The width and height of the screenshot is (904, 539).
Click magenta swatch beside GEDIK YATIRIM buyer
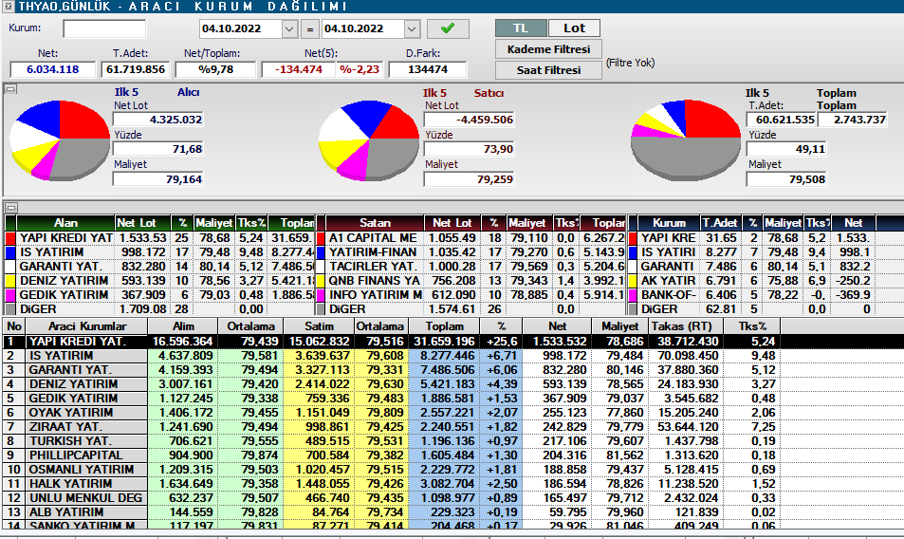coord(9,295)
